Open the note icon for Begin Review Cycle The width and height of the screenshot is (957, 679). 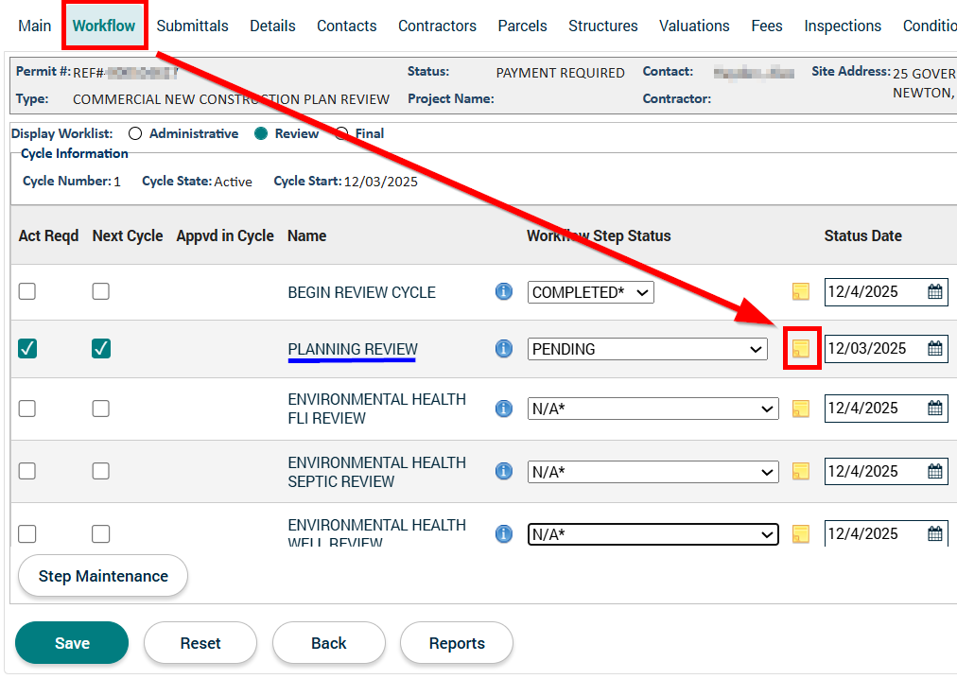pyautogui.click(x=800, y=292)
